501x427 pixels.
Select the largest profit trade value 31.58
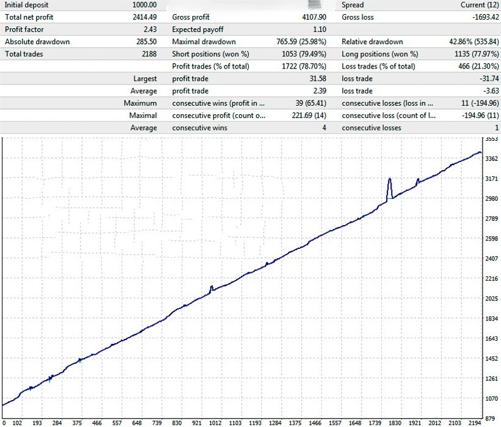(x=316, y=78)
